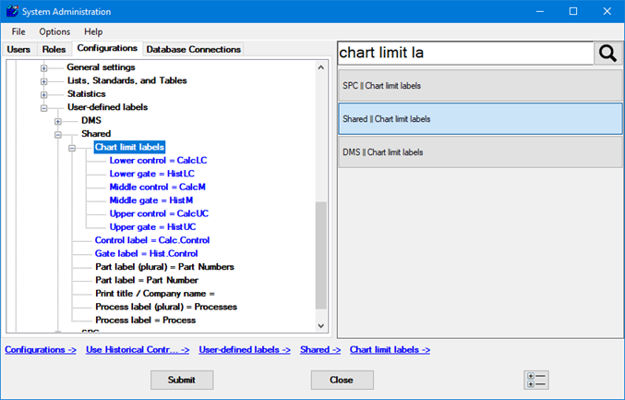The width and height of the screenshot is (625, 400).
Task: Expand the General settings tree node
Action: click(44, 67)
